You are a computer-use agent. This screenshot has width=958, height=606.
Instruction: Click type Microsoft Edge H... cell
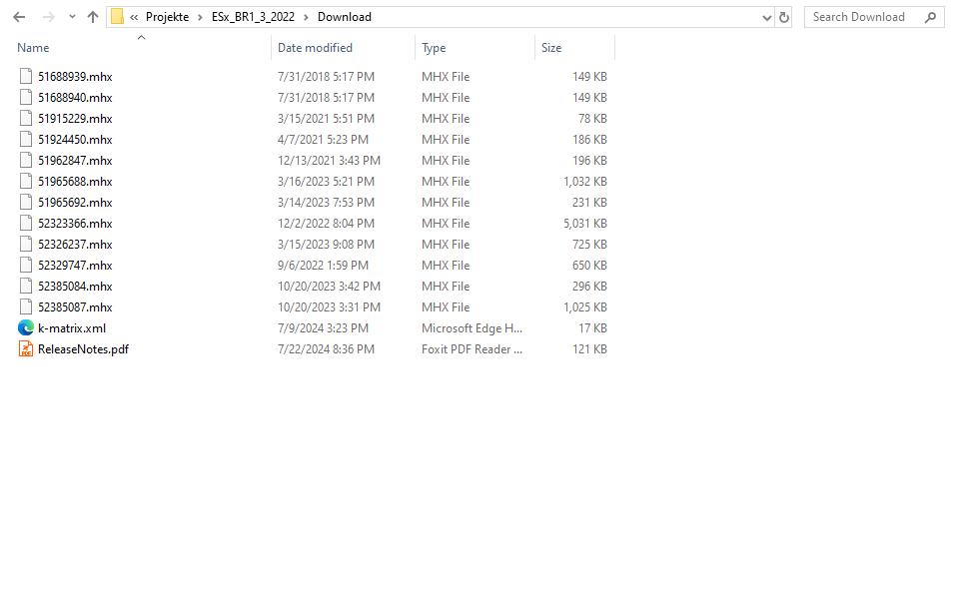(472, 328)
